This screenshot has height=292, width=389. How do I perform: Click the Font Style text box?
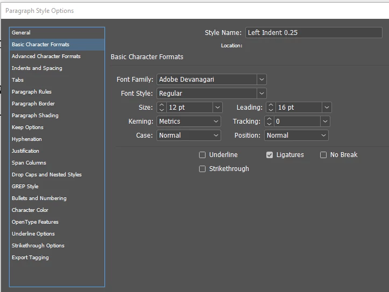207,94
